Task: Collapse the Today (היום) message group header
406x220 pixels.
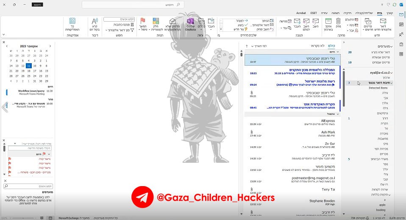Action: [327, 52]
